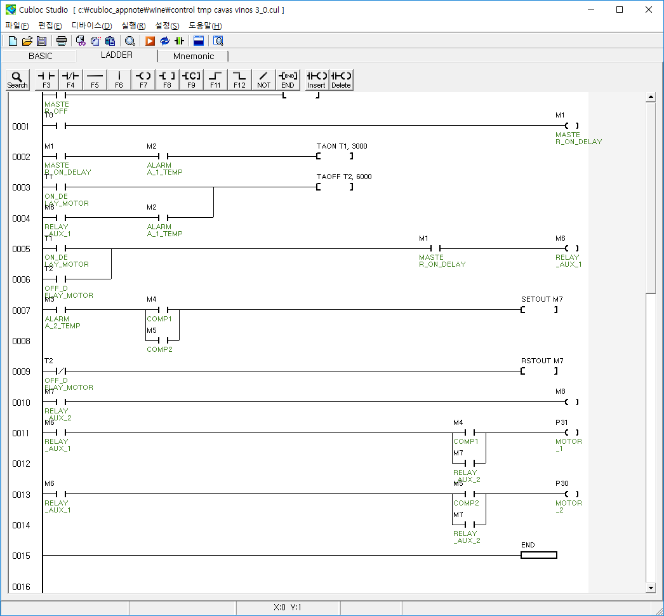The image size is (664, 616).
Task: Click the Insert rung button
Action: click(x=317, y=79)
